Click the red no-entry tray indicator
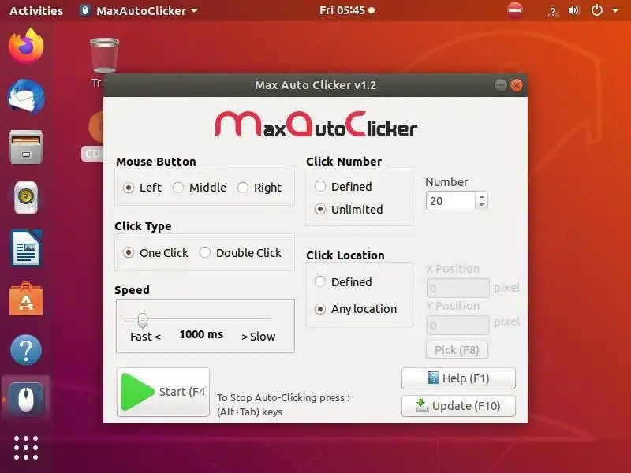The height and width of the screenshot is (473, 631). (515, 10)
